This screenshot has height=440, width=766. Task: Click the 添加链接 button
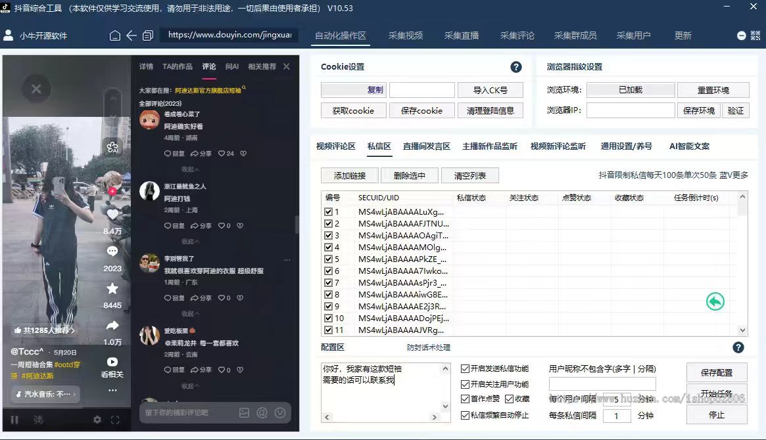[350, 175]
